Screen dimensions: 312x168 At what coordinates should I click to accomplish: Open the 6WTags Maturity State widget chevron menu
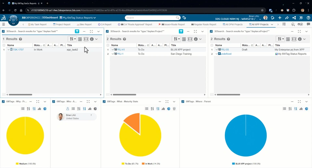(x=174, y=102)
